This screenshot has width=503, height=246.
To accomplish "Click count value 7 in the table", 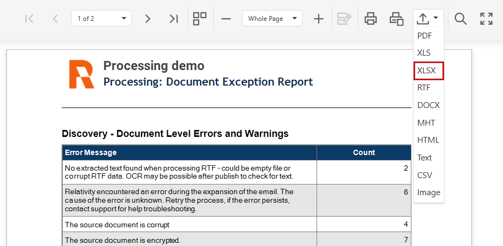I will click(x=406, y=240).
